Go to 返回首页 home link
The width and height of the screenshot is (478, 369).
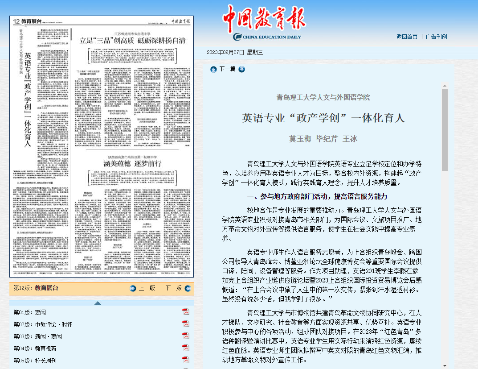pyautogui.click(x=407, y=37)
